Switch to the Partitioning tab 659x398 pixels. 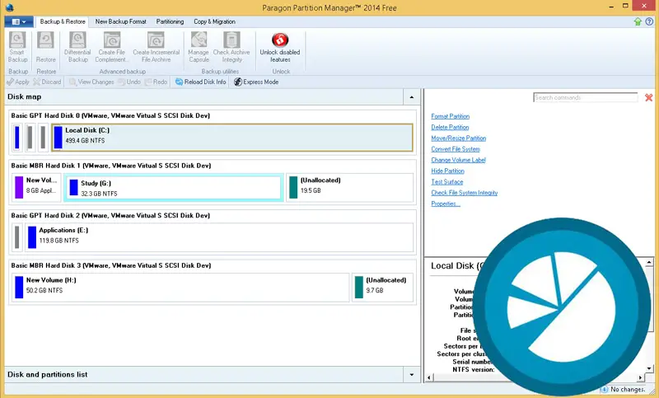pos(170,21)
